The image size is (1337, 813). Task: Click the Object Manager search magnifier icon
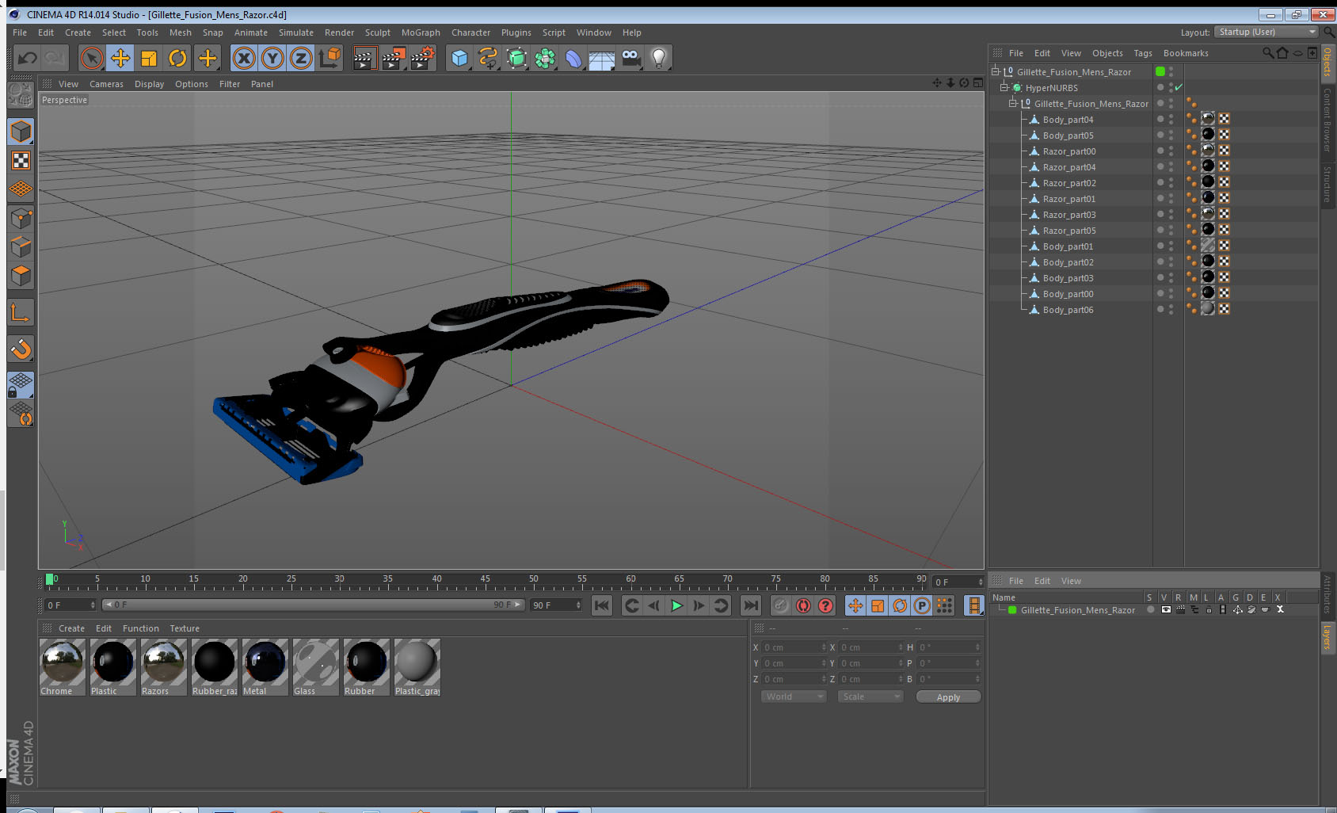[1267, 53]
